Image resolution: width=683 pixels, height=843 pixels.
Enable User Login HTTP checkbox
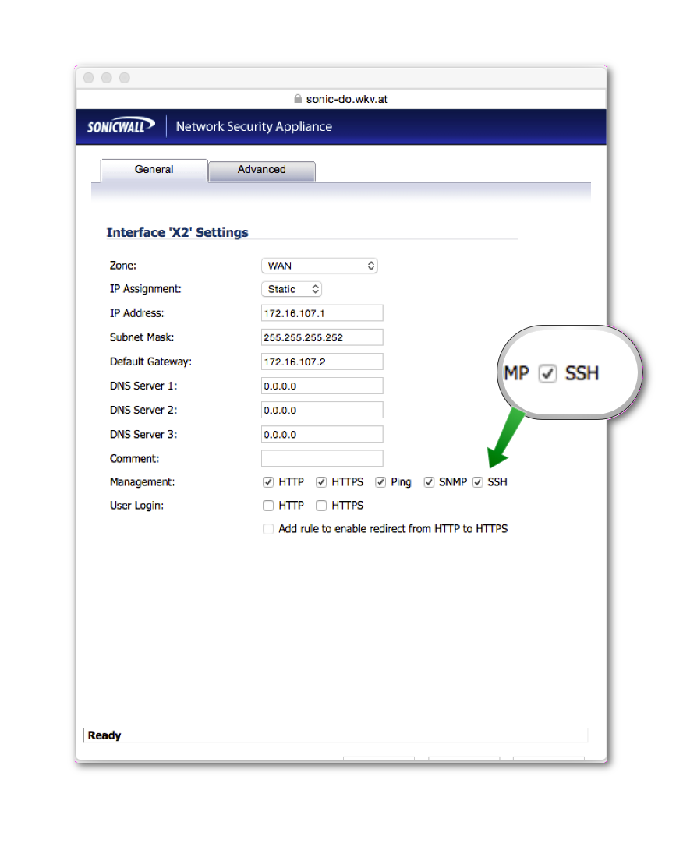(x=268, y=506)
